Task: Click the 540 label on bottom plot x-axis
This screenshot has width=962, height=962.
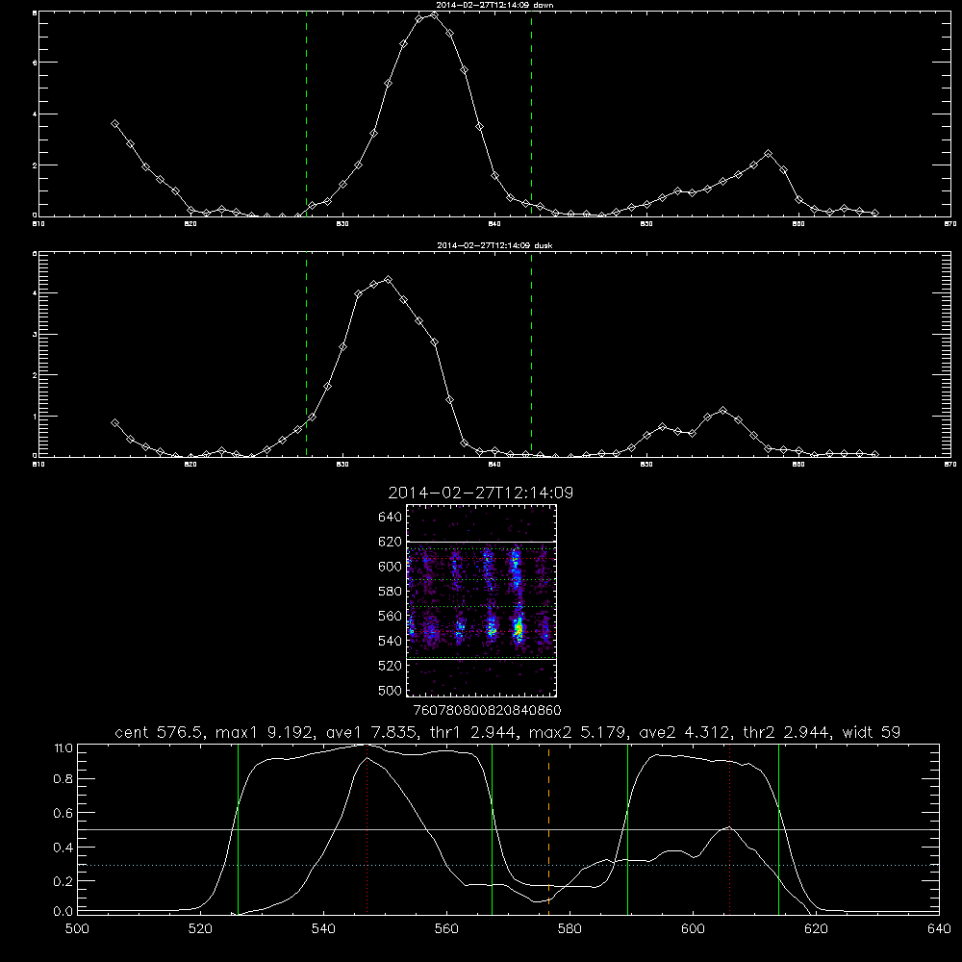Action: tap(323, 929)
